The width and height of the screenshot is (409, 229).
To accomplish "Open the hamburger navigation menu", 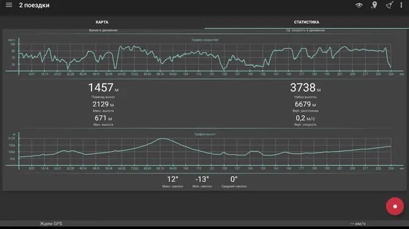I will point(9,5).
